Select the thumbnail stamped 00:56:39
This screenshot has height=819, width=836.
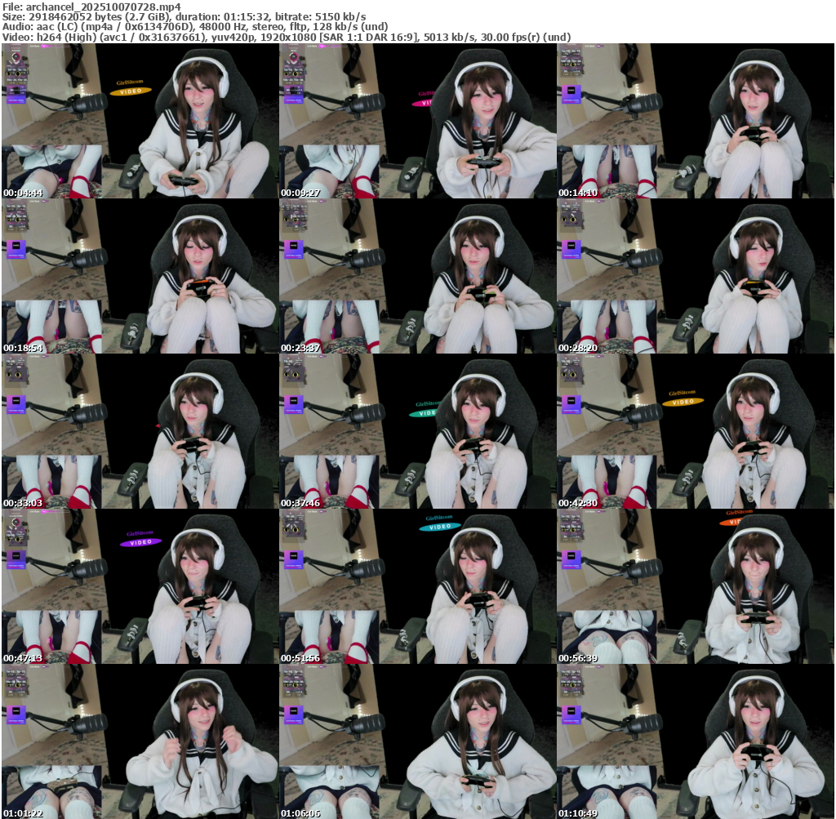pos(696,586)
